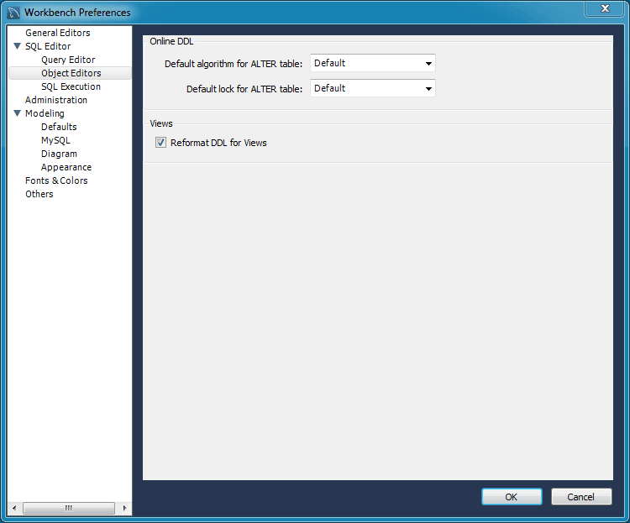Uncheck Reformat DDL for Views
Image resolution: width=630 pixels, height=523 pixels.
(x=160, y=143)
